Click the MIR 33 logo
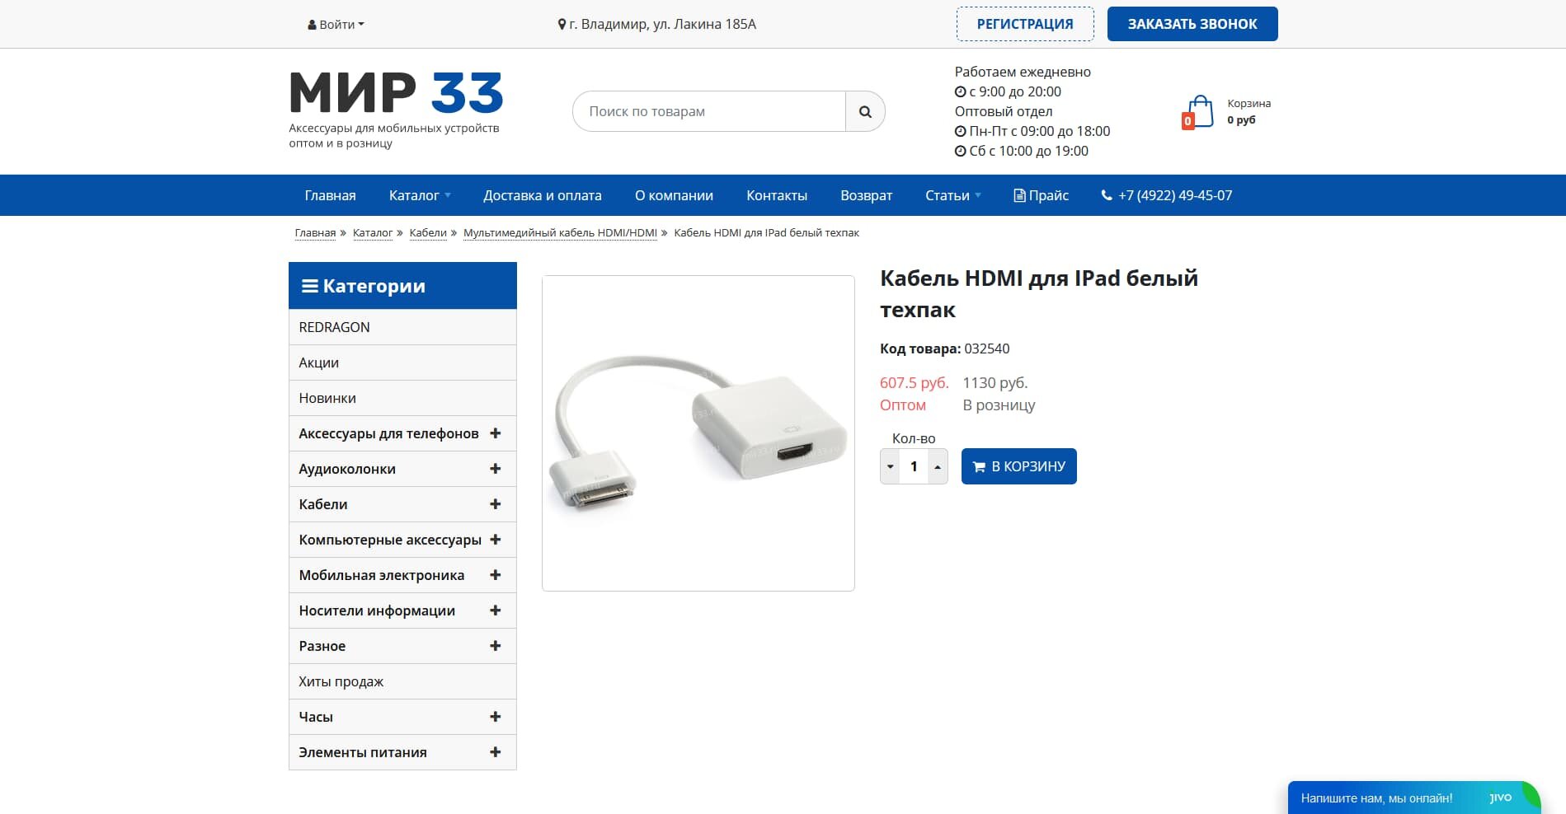This screenshot has height=814, width=1566. (x=396, y=92)
